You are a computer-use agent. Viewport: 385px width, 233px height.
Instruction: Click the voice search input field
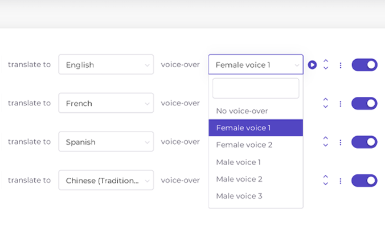[255, 89]
